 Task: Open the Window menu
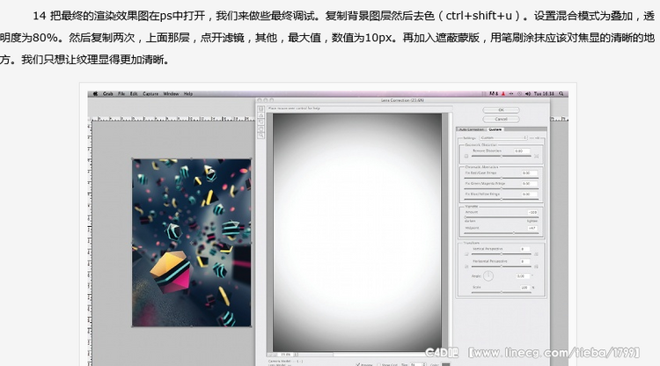pyautogui.click(x=171, y=94)
